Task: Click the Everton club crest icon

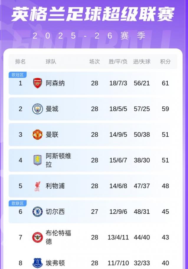Action: point(37,263)
